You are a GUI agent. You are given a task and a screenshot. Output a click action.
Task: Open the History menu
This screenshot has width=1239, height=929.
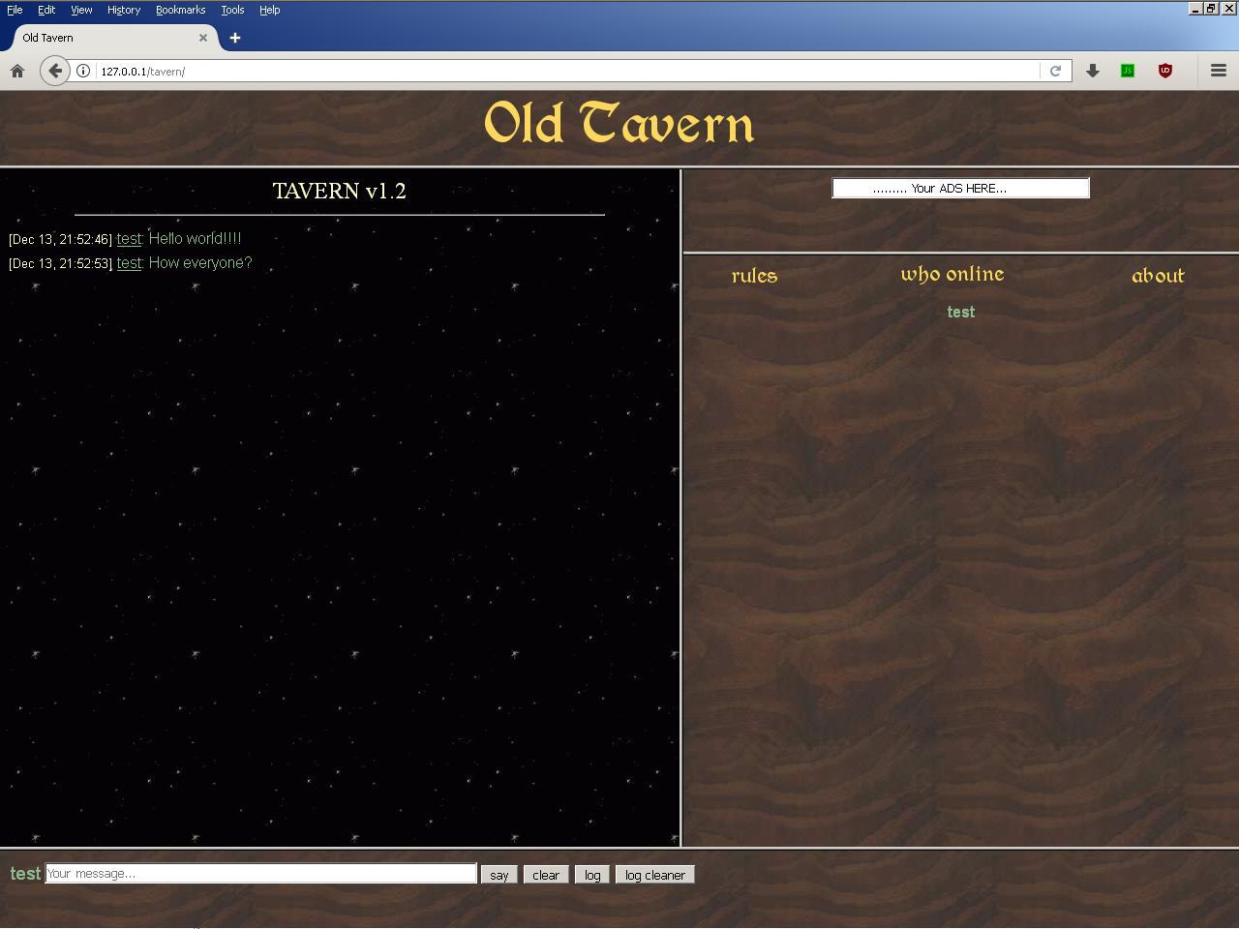tap(123, 10)
